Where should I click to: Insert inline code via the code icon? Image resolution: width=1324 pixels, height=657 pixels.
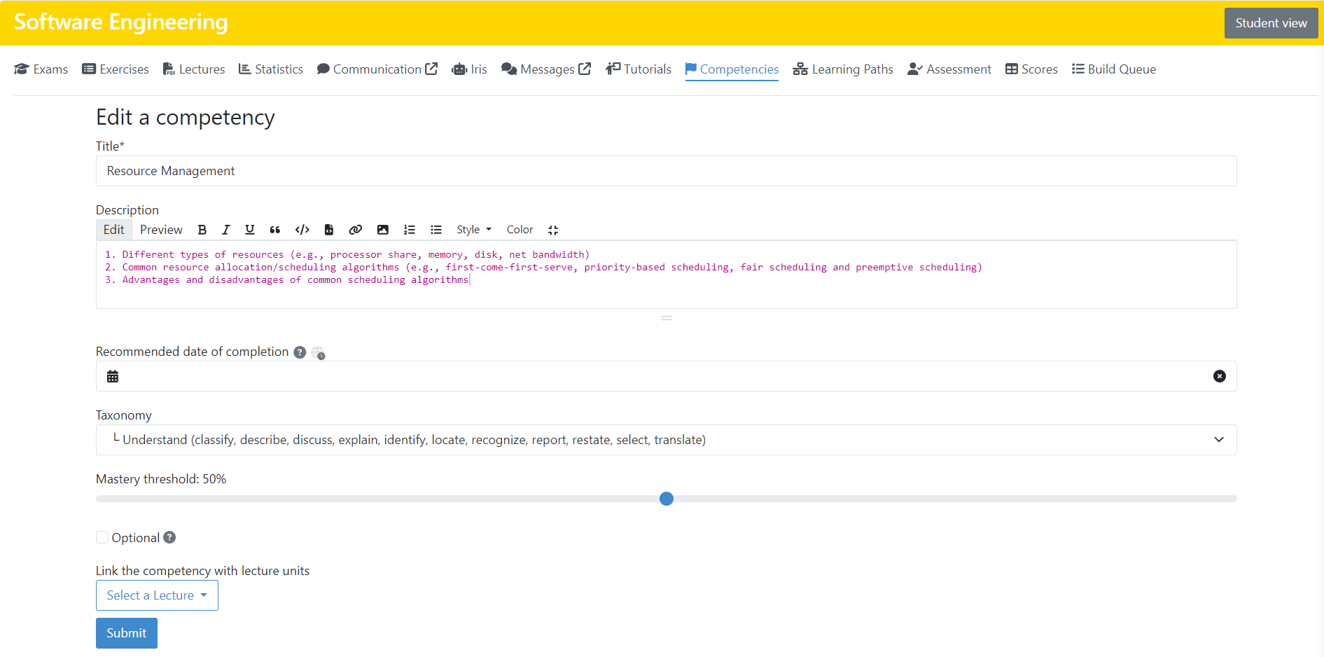(302, 230)
